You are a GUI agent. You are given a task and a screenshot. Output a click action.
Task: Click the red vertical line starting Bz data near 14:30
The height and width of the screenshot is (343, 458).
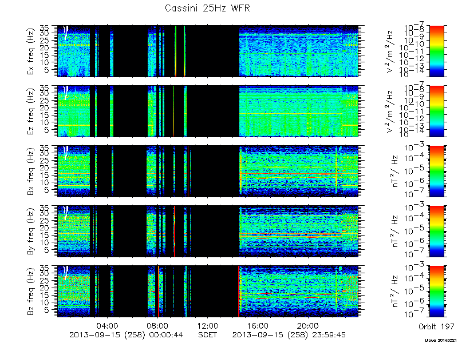[239, 291]
